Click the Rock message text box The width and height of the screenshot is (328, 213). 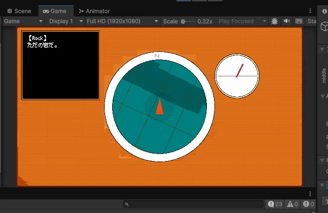point(61,65)
